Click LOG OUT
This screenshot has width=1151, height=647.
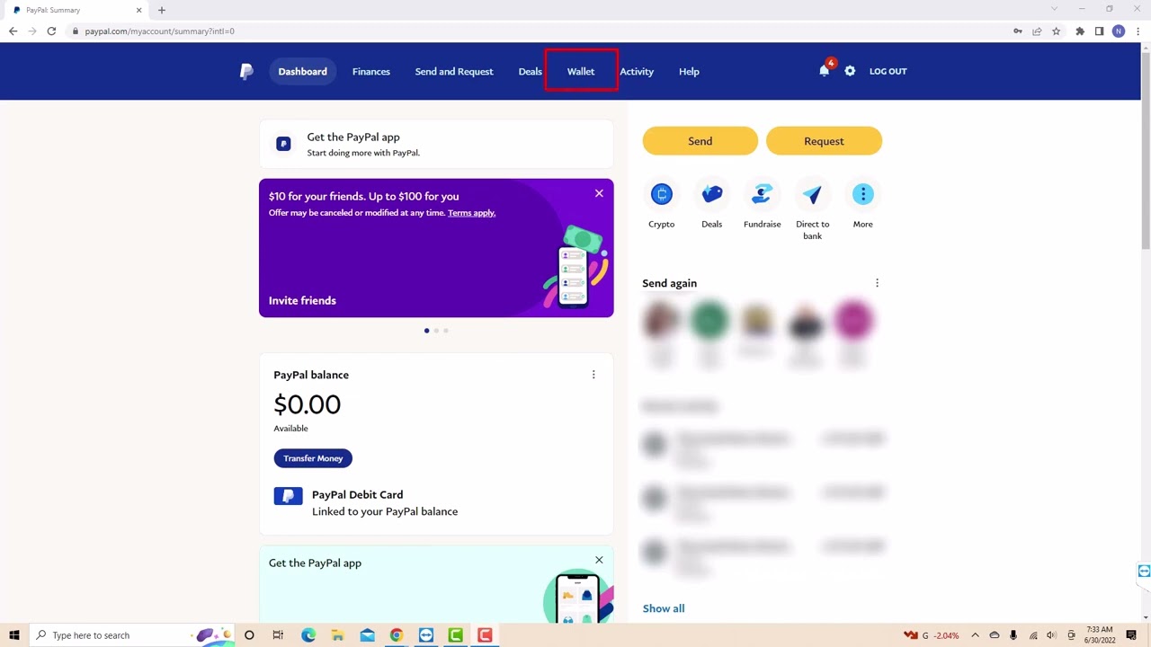point(888,71)
